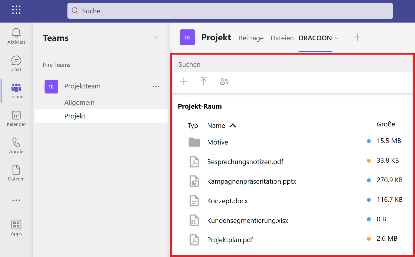Go to Chat in the sidebar

16,64
